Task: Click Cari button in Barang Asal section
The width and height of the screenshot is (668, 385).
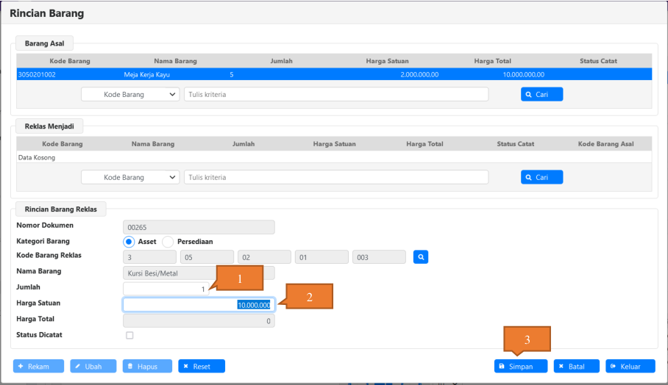Action: (541, 94)
